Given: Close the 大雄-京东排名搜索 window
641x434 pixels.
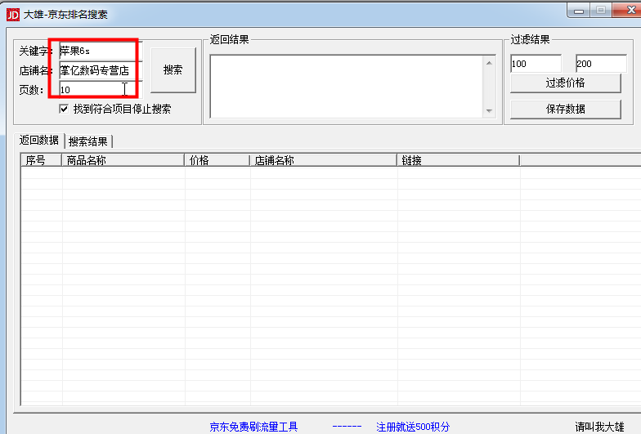Looking at the screenshot, I should [x=628, y=10].
